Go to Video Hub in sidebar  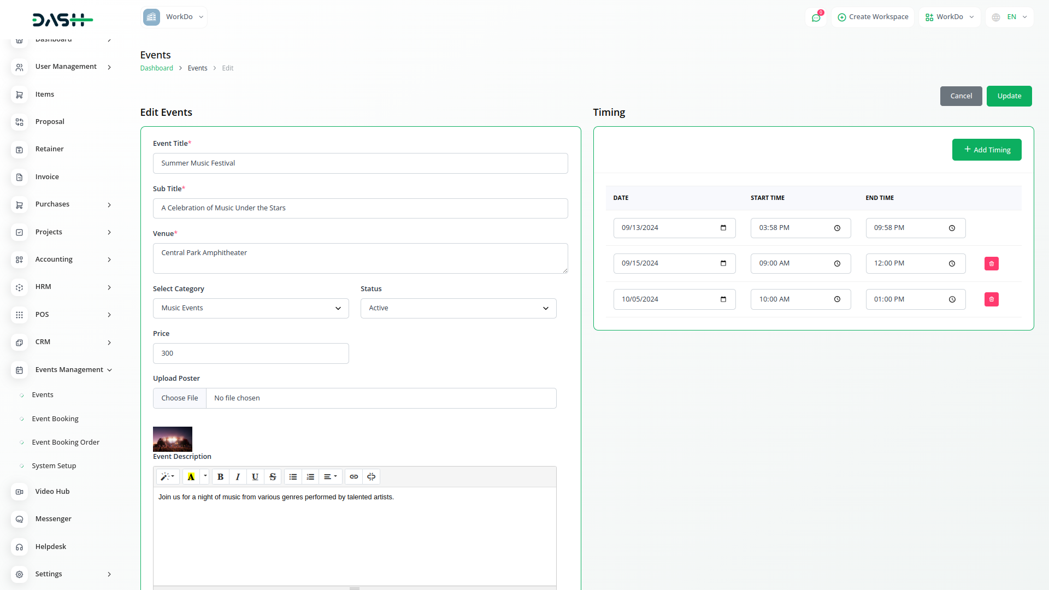tap(52, 492)
